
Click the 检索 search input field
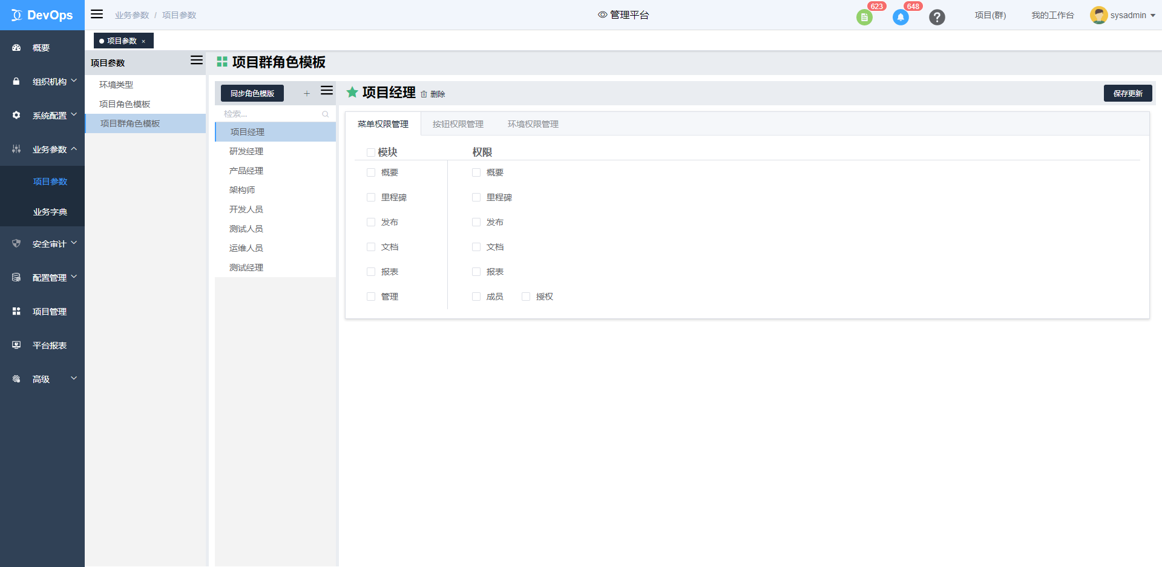[275, 114]
